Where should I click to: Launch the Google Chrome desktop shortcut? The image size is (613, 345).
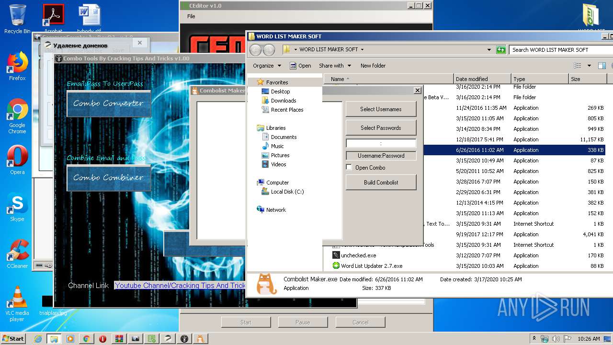click(17, 116)
